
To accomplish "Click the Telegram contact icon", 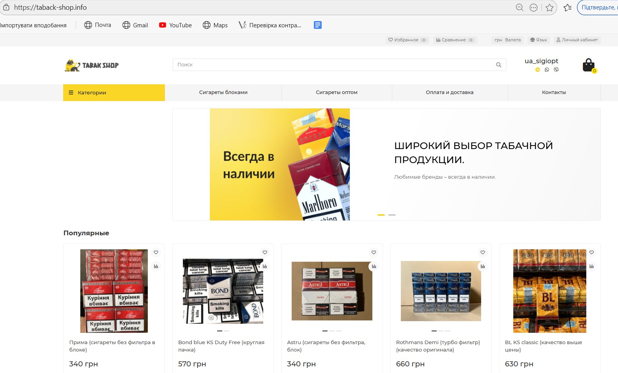I will tap(538, 70).
